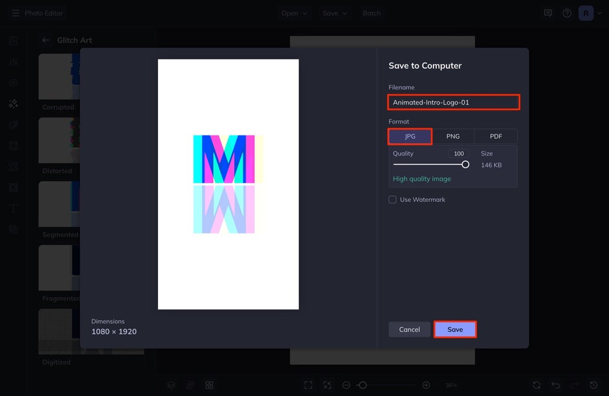Open the Save dropdown in top bar
This screenshot has width=609, height=396.
[x=334, y=13]
